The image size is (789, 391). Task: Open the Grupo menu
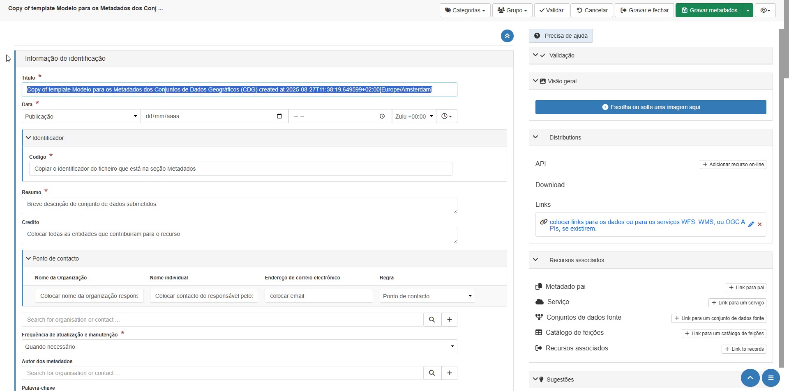point(512,10)
